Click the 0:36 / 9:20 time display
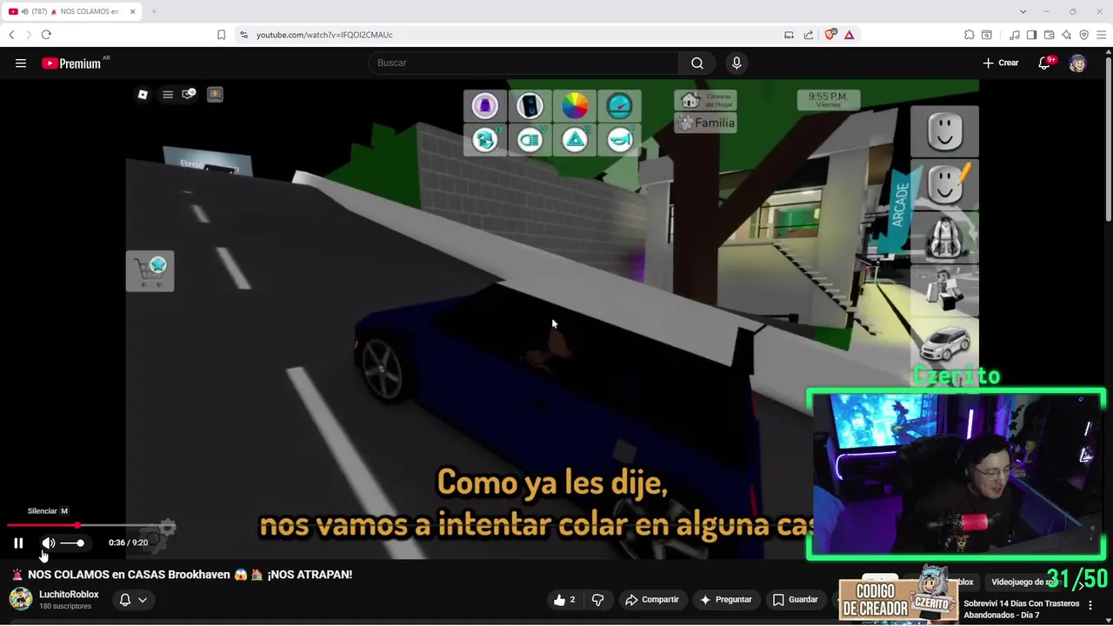1113x626 pixels. tap(128, 543)
